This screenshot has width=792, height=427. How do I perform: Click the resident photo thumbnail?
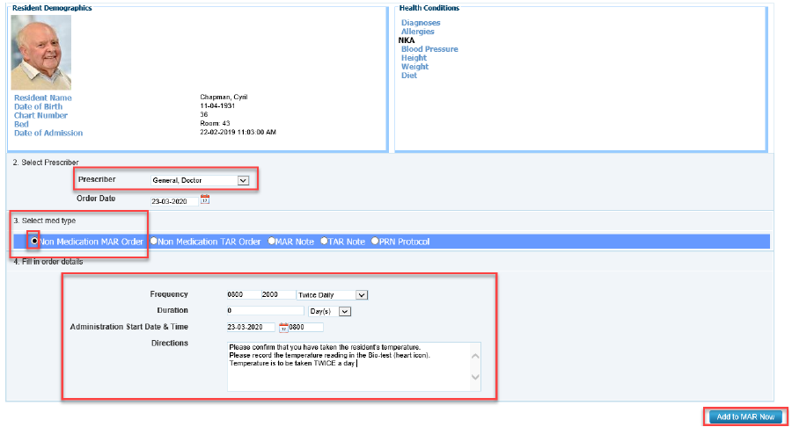(x=41, y=53)
